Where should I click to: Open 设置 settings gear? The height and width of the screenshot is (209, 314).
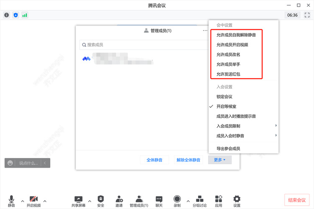coord(237,201)
